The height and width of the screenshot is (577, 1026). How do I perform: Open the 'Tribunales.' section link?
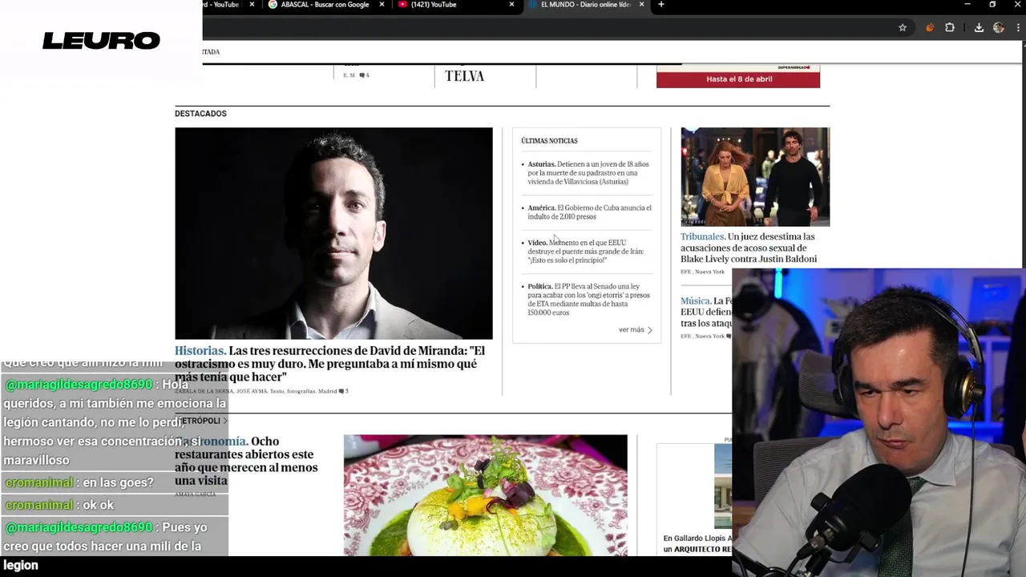pyautogui.click(x=703, y=237)
